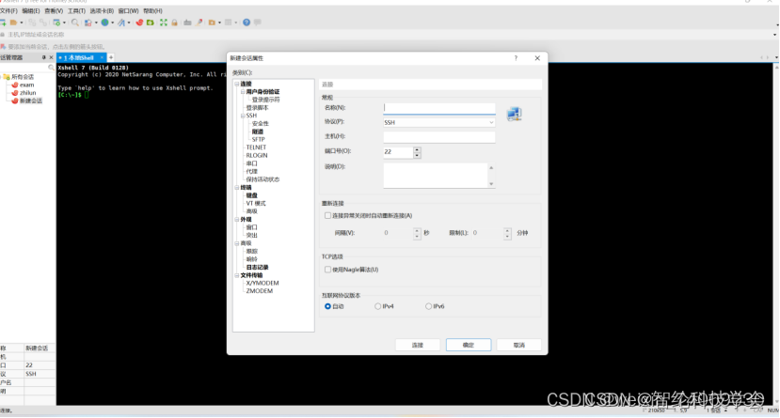Click the computers icon beside name field
780x418 pixels.
tap(514, 114)
